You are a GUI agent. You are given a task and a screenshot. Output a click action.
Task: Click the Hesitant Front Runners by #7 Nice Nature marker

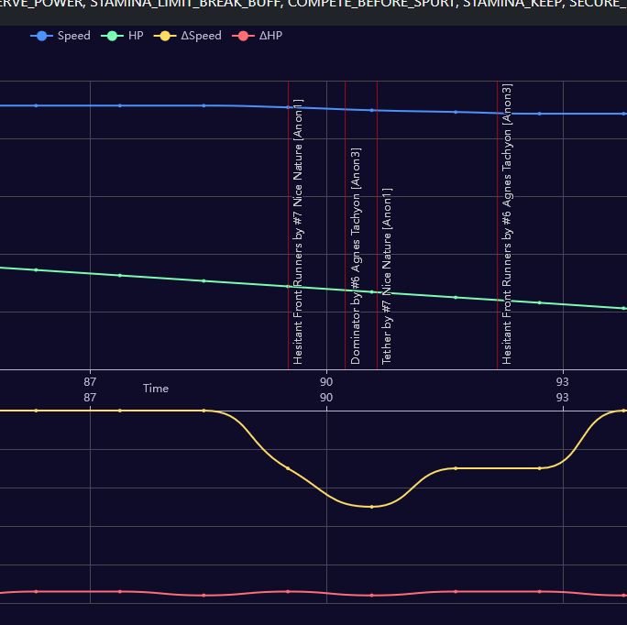(298, 232)
